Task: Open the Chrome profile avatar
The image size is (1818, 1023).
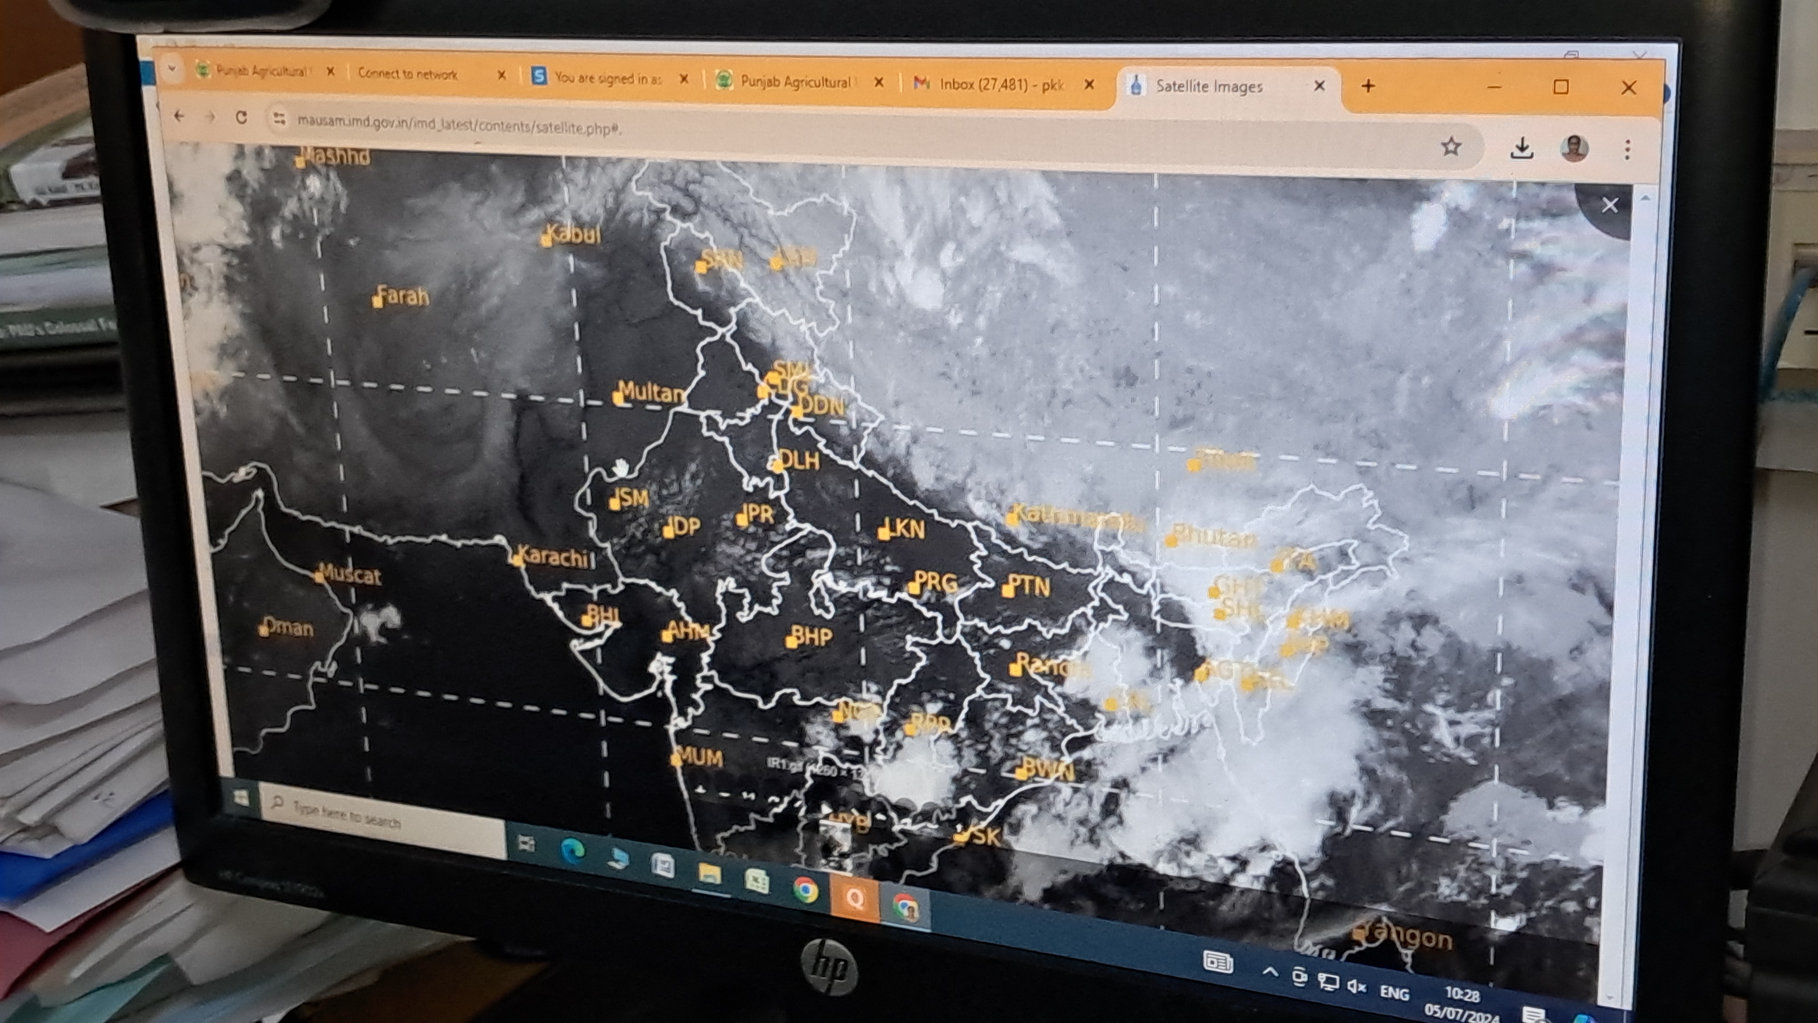Action: point(1575,148)
